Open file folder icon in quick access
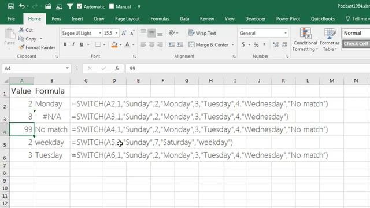 (48, 6)
